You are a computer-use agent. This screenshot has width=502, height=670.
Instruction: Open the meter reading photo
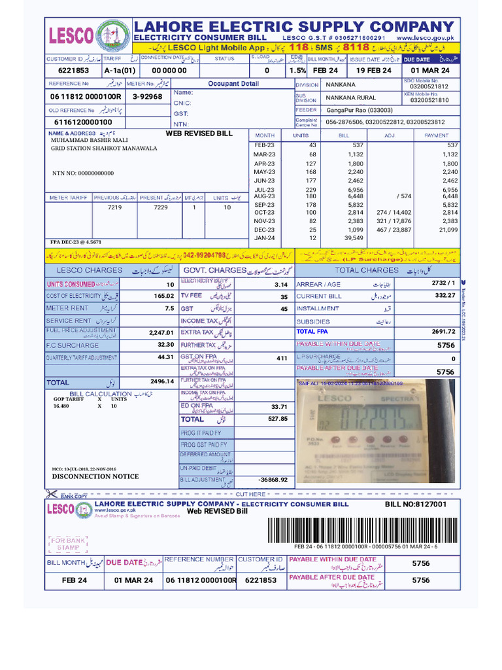(x=376, y=431)
